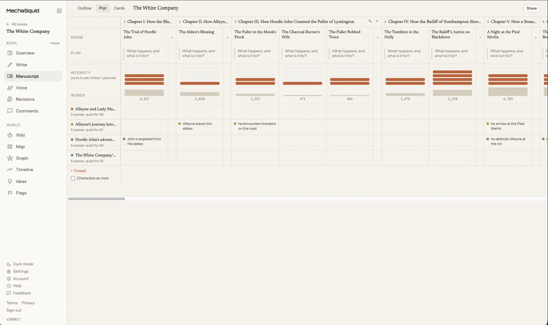Click thread note 'he arrives at the Pied Merlin'
The width and height of the screenshot is (548, 325).
[507, 126]
